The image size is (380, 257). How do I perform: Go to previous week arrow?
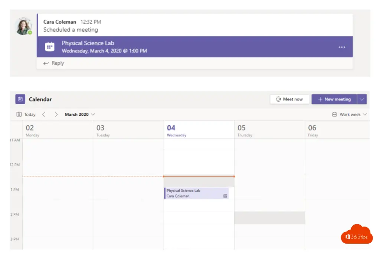tap(44, 115)
